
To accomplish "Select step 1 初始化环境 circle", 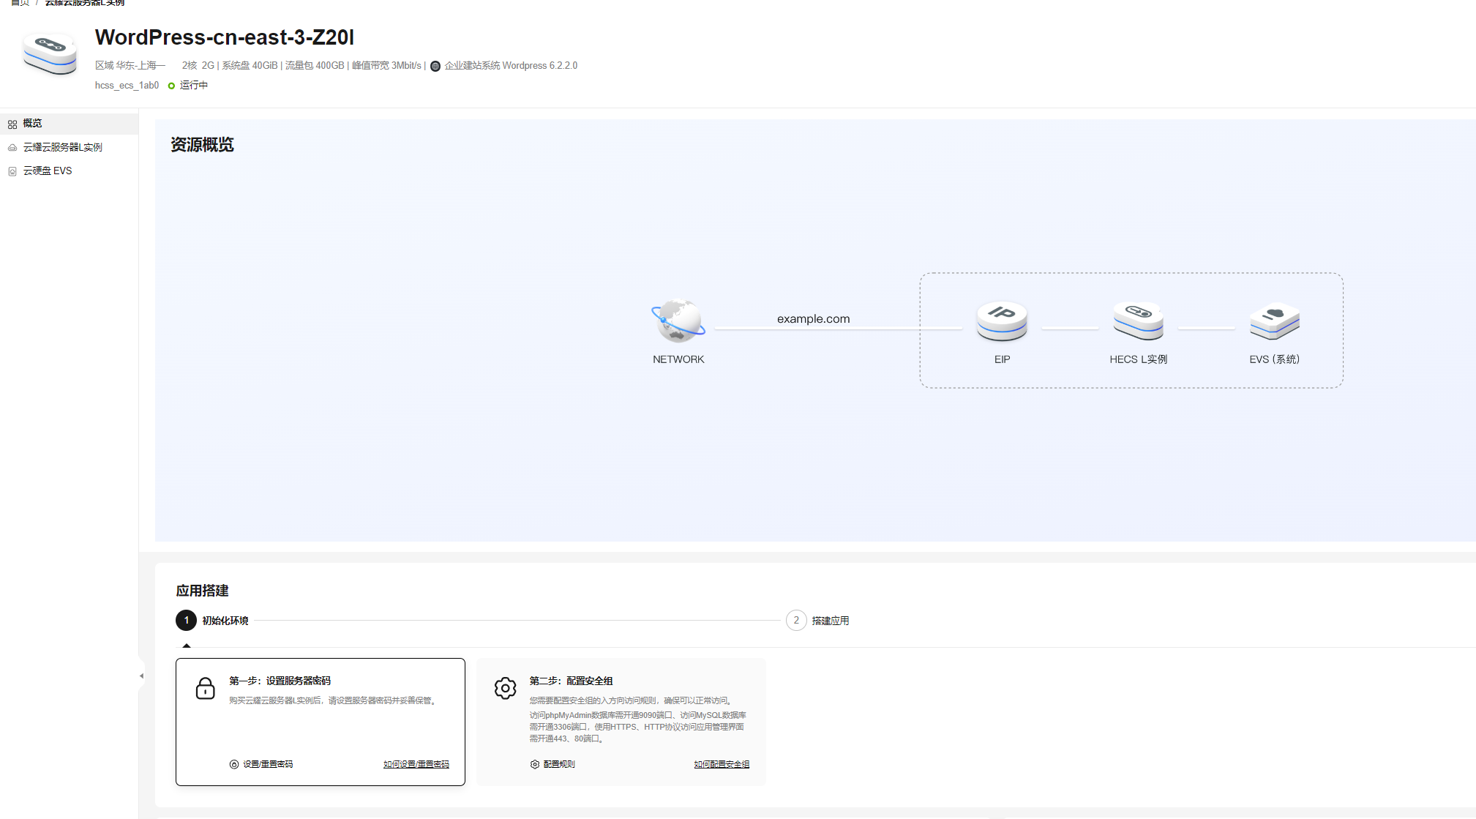I will click(187, 620).
